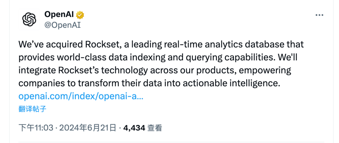This screenshot has width=339, height=143.
Task: Click the 2024年6月21日 date
Action: pyautogui.click(x=88, y=128)
